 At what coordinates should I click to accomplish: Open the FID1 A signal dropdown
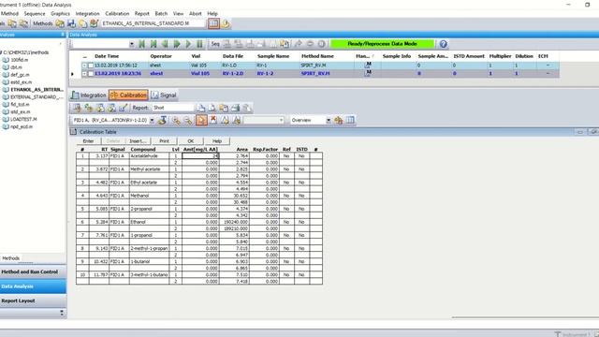[x=152, y=121]
